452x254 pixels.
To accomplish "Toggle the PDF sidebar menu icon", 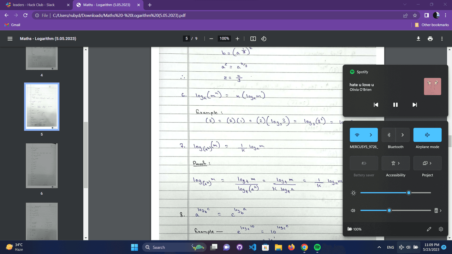I will [10, 39].
